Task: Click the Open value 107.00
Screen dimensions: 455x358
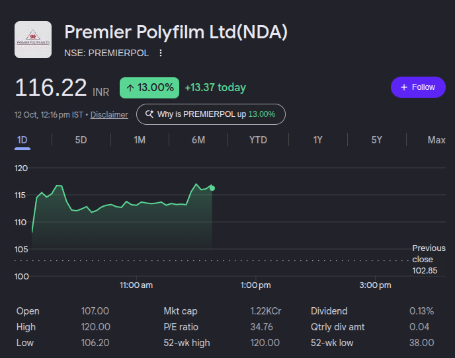Action: (95, 311)
